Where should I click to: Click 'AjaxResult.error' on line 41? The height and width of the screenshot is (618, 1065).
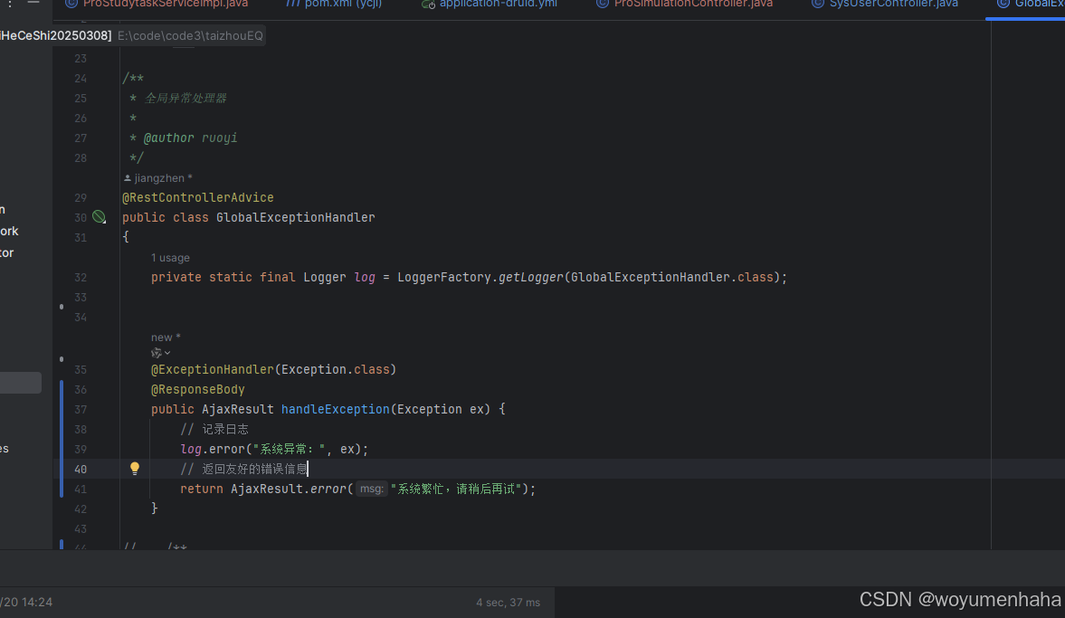pos(289,489)
